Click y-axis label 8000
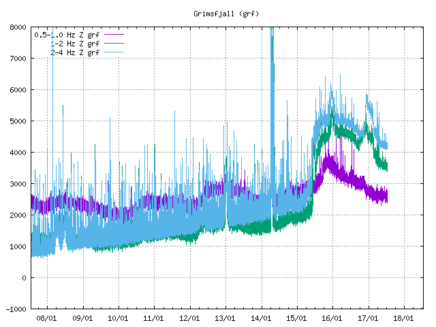436x327 pixels. (x=18, y=27)
